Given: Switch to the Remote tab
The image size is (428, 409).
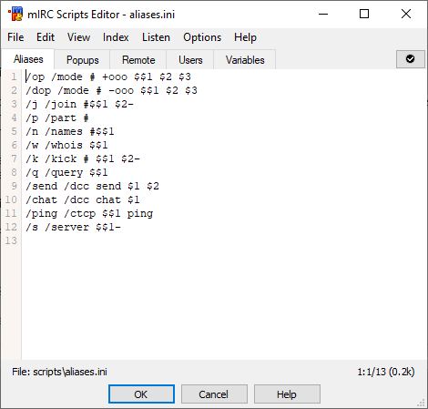Looking at the screenshot, I should (138, 60).
